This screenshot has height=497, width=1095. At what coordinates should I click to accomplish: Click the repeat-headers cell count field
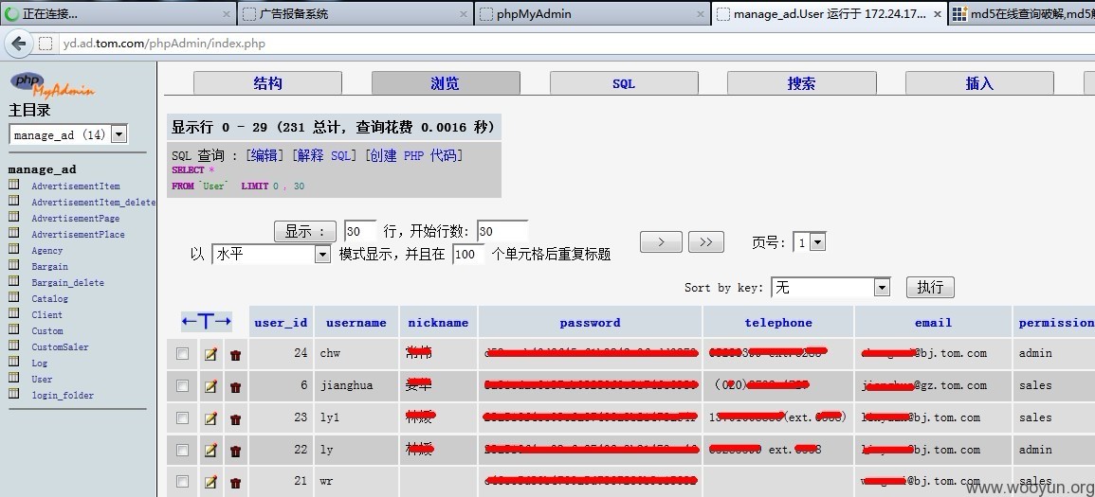pos(468,254)
